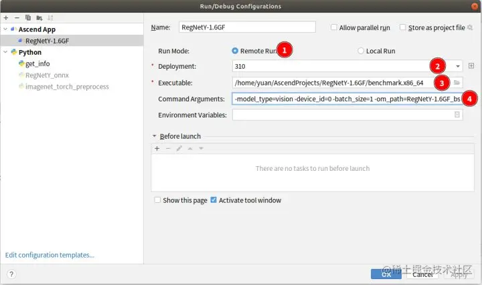Browse for executable with the folder icon
This screenshot has width=482, height=285.
pyautogui.click(x=457, y=83)
